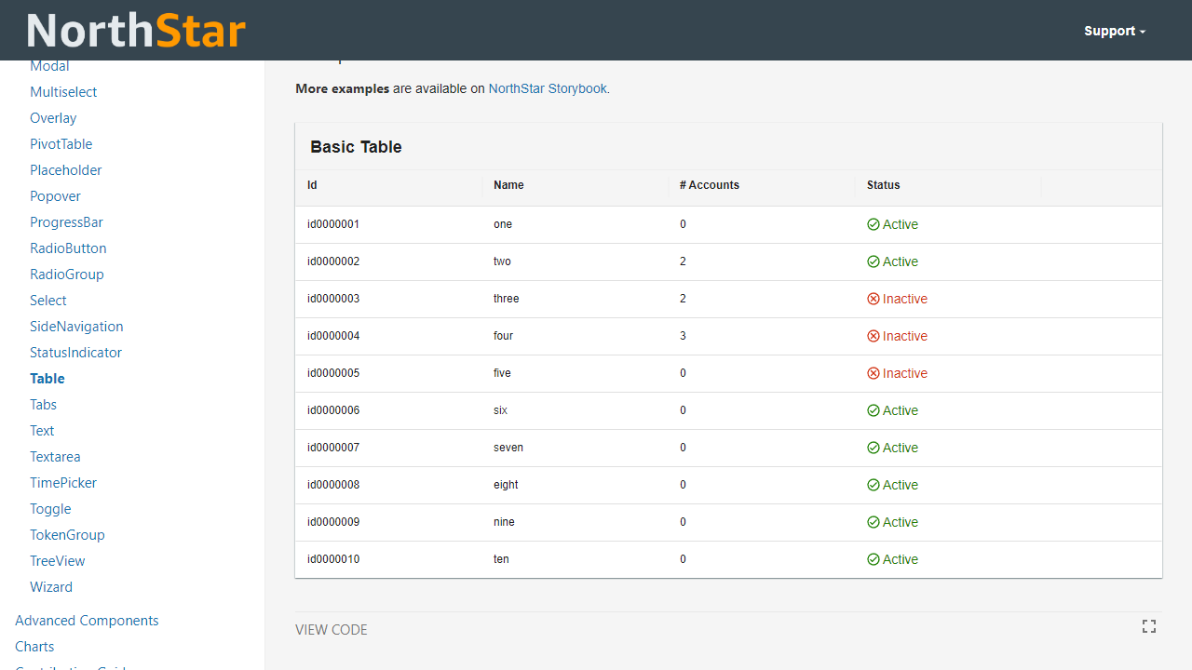The image size is (1192, 670).
Task: Navigate to ProgressBar in the sidebar
Action: click(x=66, y=222)
